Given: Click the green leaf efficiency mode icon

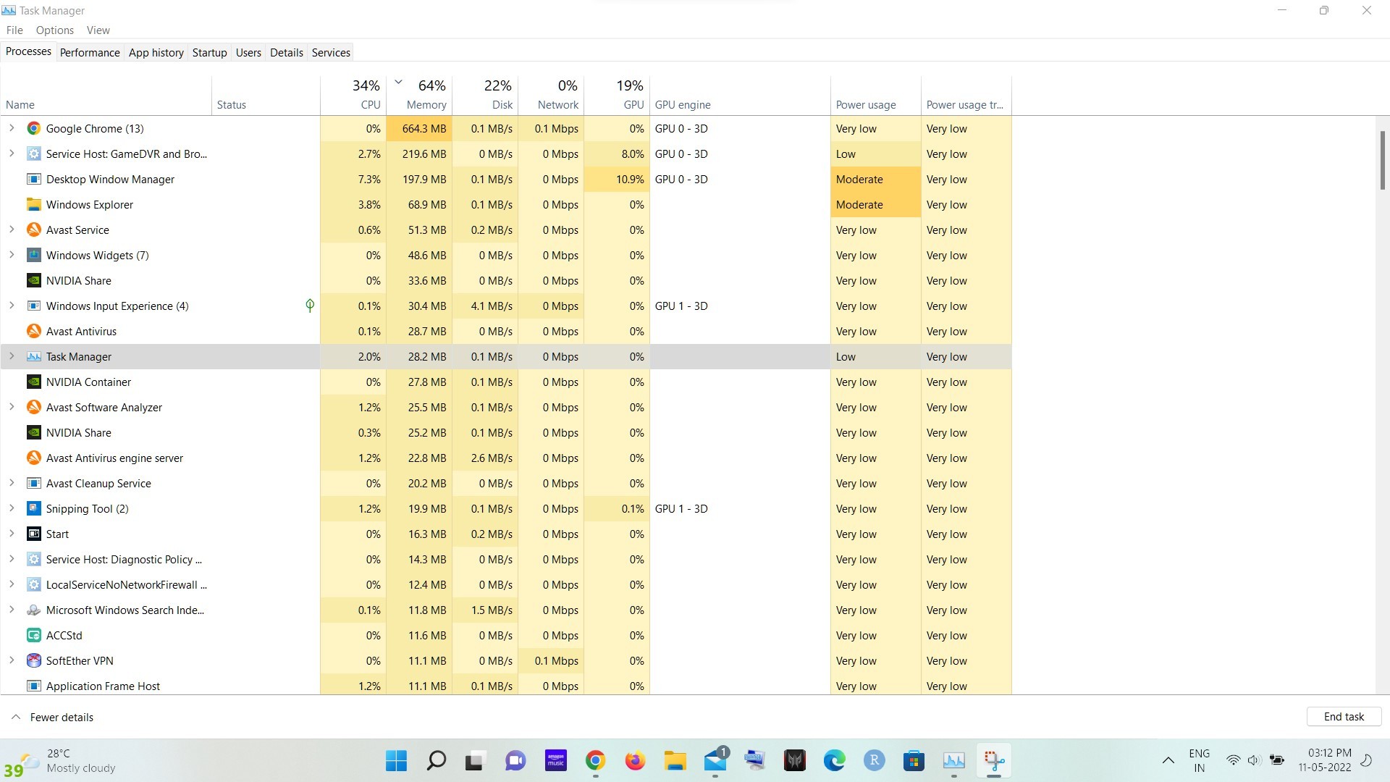Looking at the screenshot, I should click(310, 306).
